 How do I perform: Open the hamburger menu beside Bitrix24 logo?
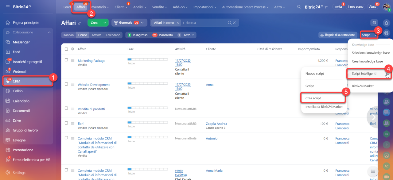click(8, 7)
